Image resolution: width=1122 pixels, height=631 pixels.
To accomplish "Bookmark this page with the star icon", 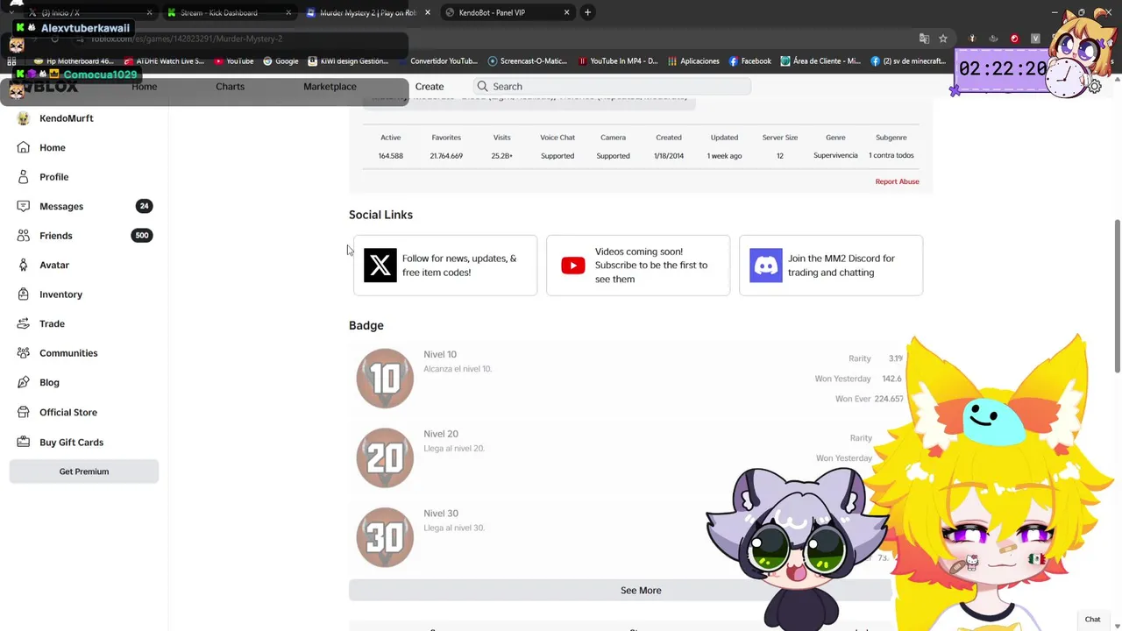I will [x=943, y=39].
